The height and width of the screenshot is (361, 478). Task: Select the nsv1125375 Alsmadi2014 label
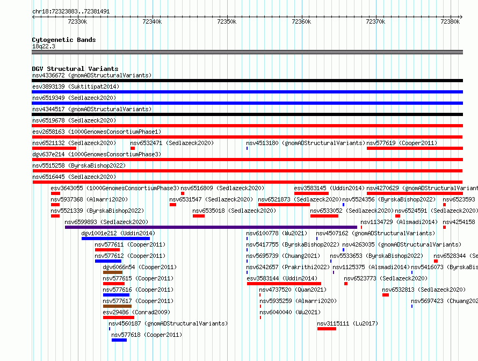(371, 267)
